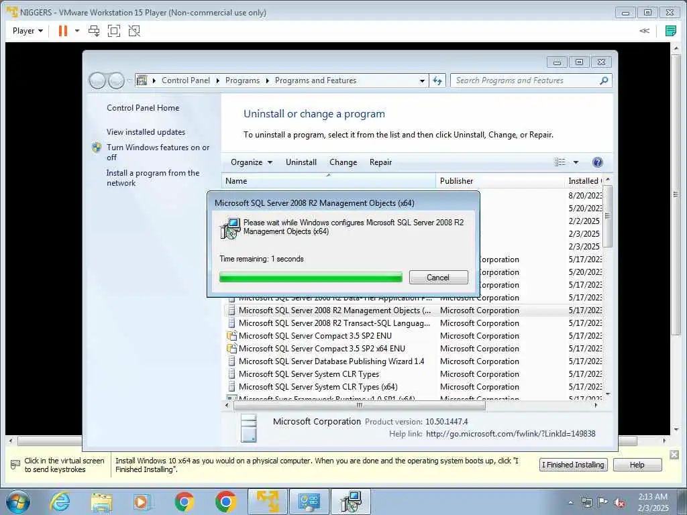Open Turn Windows features on or off
The width and height of the screenshot is (687, 515).
pos(158,152)
